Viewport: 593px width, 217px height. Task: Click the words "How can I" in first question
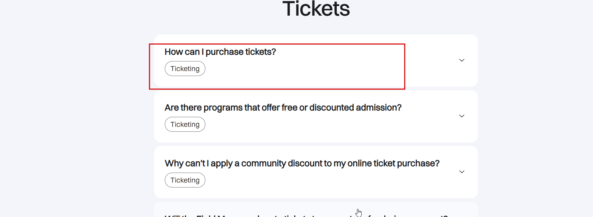point(182,52)
